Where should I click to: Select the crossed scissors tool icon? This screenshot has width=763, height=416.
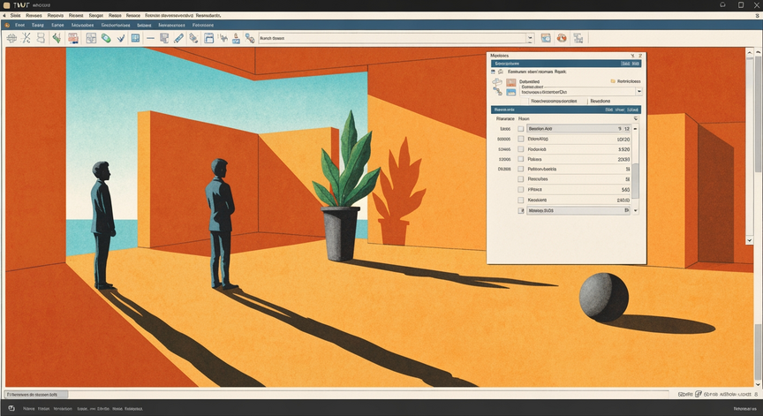point(26,38)
